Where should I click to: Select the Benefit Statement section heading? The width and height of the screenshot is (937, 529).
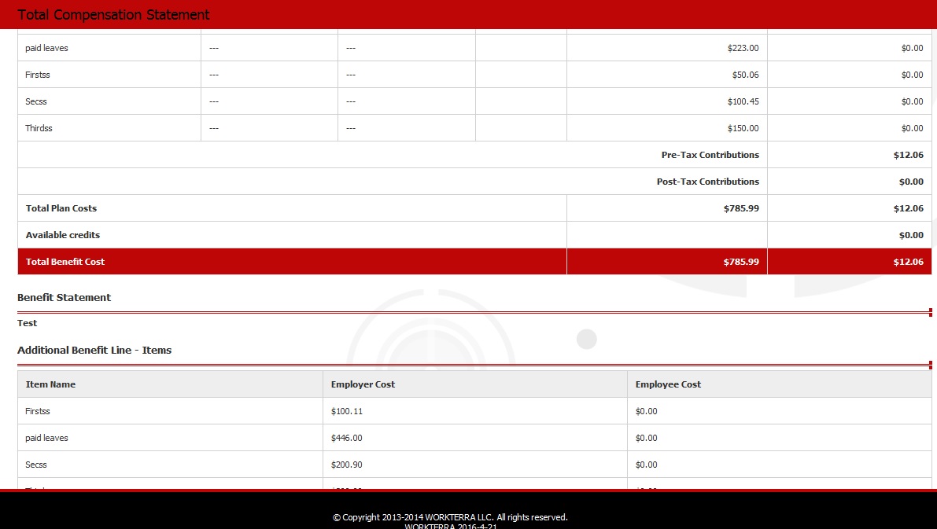pyautogui.click(x=64, y=297)
